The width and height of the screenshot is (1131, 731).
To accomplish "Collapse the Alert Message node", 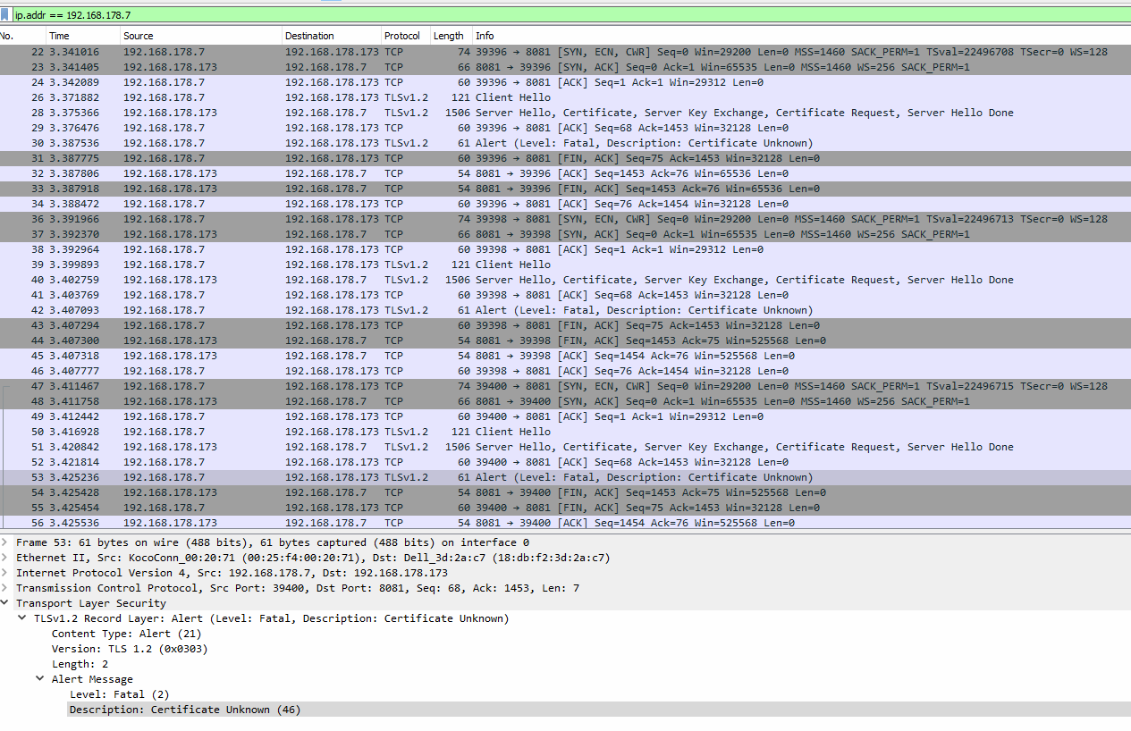I will click(x=41, y=679).
